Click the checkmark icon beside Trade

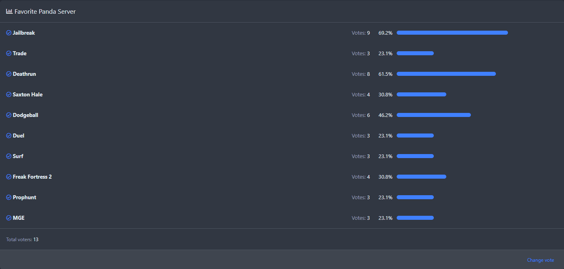click(x=9, y=53)
